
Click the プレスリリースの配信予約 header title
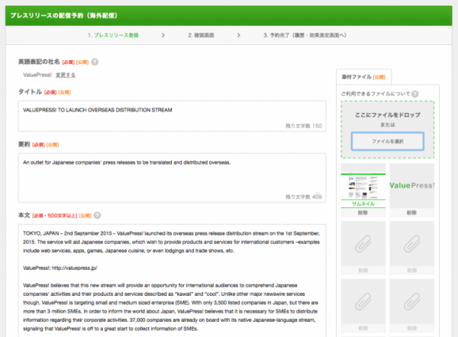pos(64,15)
